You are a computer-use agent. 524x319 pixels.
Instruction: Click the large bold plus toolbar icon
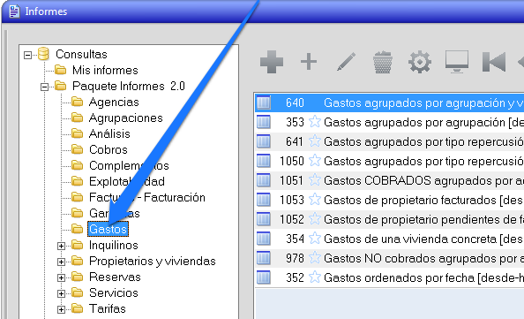coord(272,62)
